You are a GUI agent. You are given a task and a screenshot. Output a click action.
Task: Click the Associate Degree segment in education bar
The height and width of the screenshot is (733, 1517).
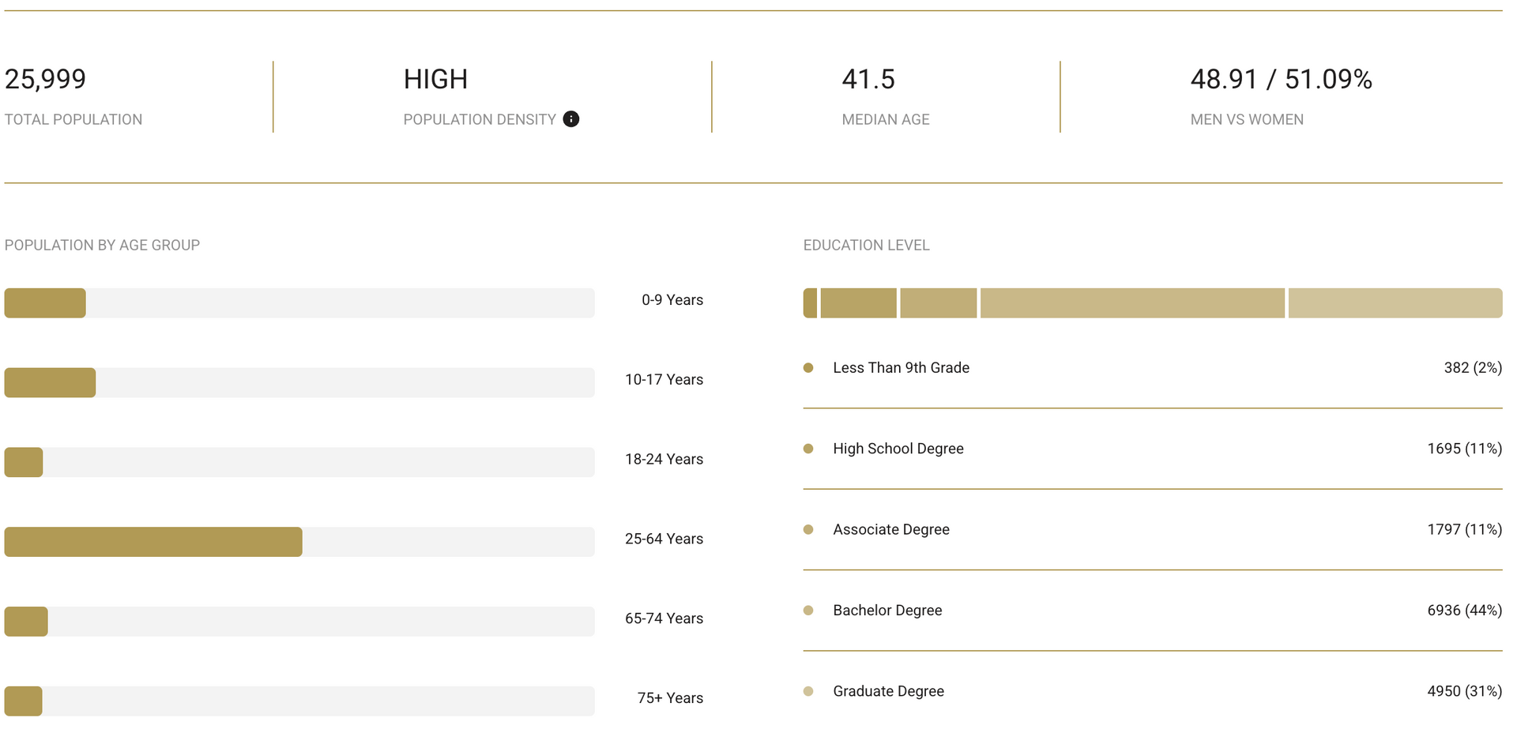click(x=939, y=303)
